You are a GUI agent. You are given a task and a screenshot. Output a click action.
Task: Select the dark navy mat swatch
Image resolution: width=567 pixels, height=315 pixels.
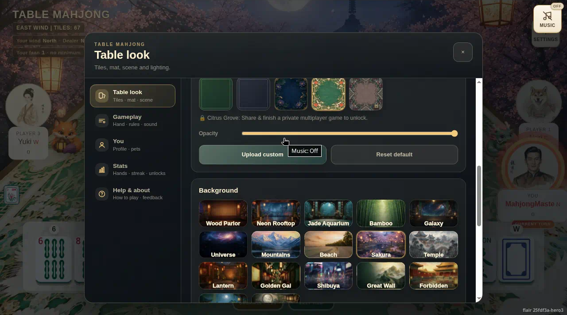point(253,94)
